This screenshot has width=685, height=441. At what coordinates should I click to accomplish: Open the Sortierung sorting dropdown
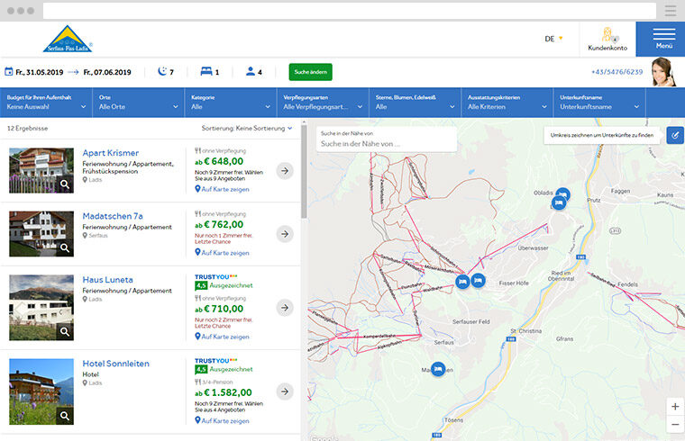point(247,129)
